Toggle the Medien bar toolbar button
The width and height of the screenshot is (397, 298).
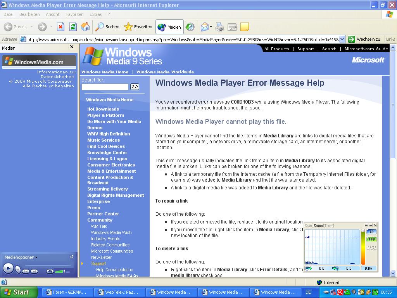[x=169, y=27]
